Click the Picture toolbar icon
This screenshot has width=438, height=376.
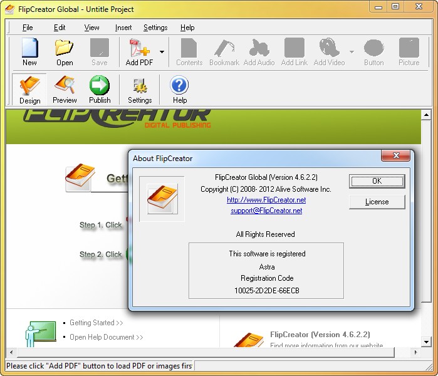point(409,52)
